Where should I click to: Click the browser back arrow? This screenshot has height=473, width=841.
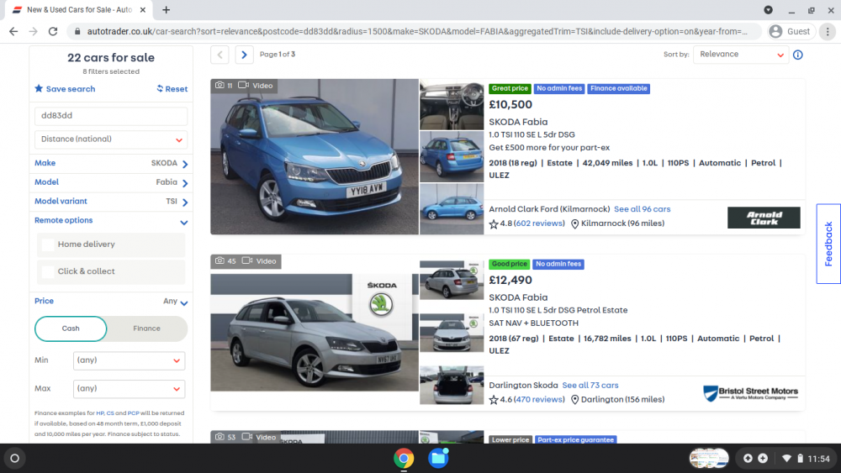coord(13,32)
